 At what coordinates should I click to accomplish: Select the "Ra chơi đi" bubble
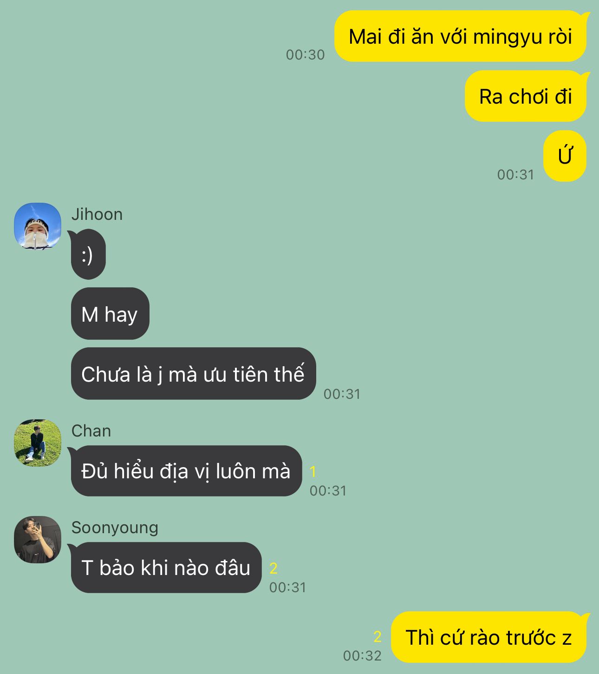click(x=526, y=96)
